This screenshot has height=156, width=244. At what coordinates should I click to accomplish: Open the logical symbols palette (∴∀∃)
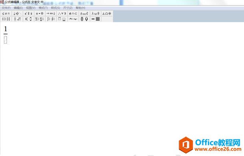coord(62,14)
